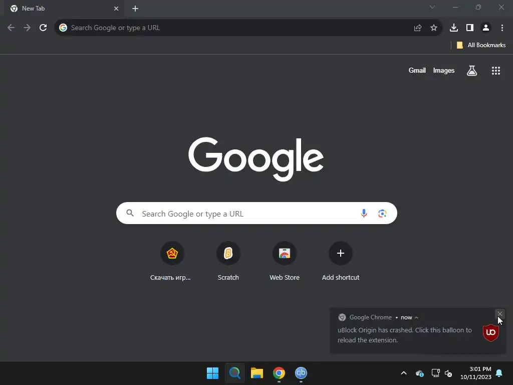Image resolution: width=513 pixels, height=385 pixels.
Task: Click the Add shortcut button
Action: [x=341, y=261]
